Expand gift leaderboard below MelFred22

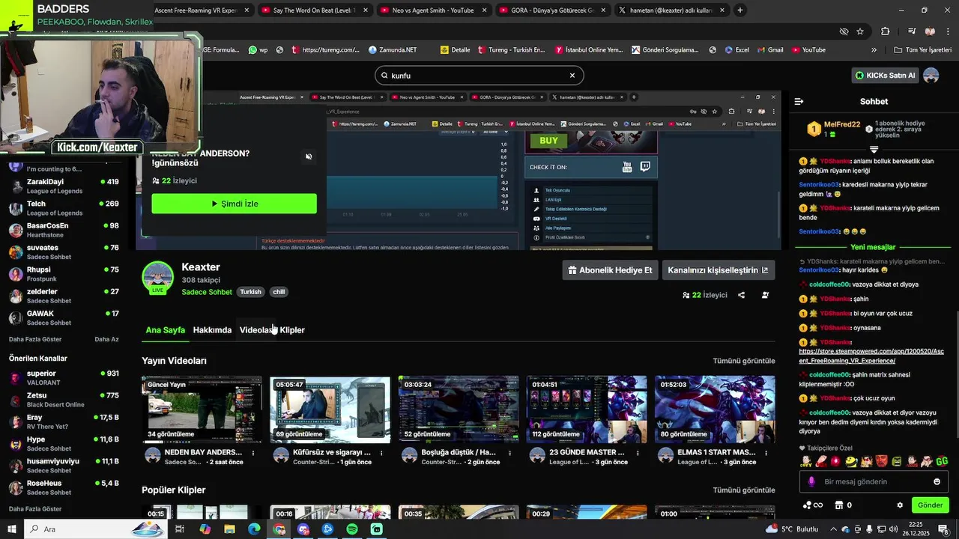click(x=874, y=149)
